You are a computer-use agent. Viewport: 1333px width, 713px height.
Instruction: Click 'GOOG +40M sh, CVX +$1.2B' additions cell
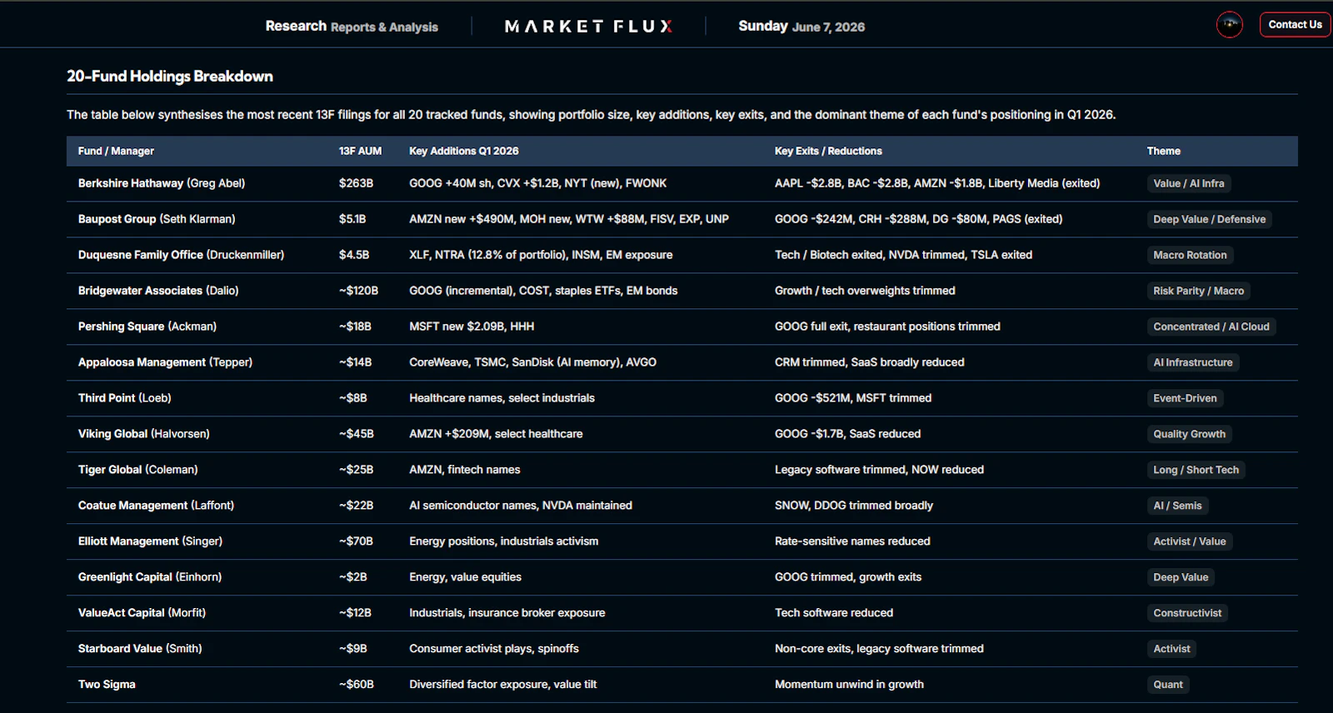click(538, 183)
